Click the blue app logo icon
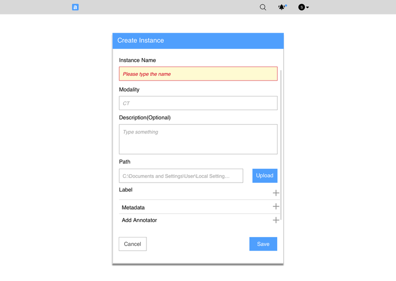The image size is (396, 281). click(x=75, y=7)
